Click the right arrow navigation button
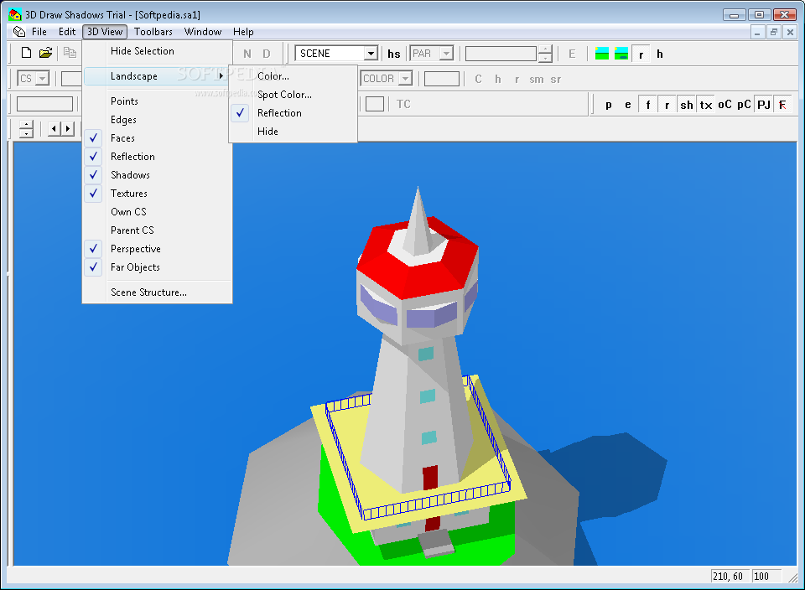Screen dimensions: 805x590 [68, 128]
